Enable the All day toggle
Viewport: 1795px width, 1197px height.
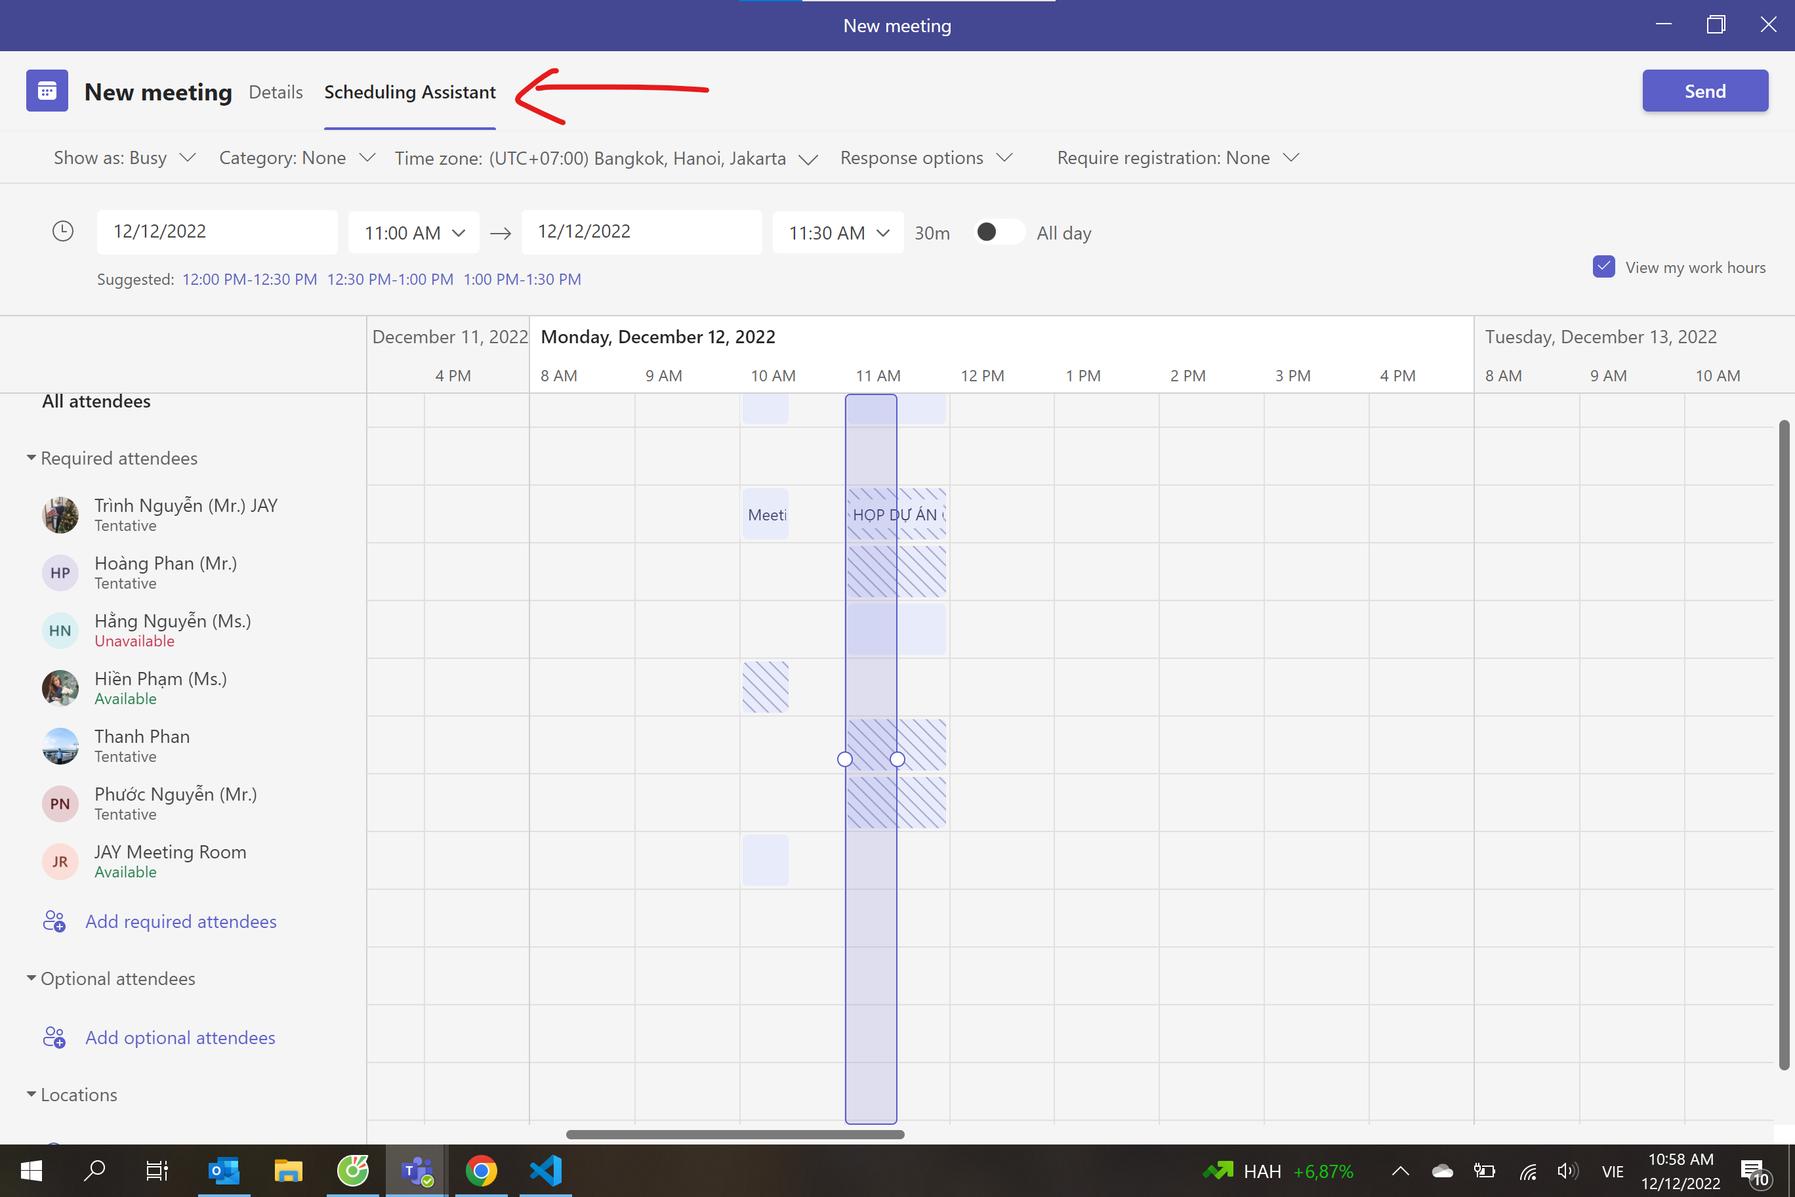pyautogui.click(x=999, y=232)
